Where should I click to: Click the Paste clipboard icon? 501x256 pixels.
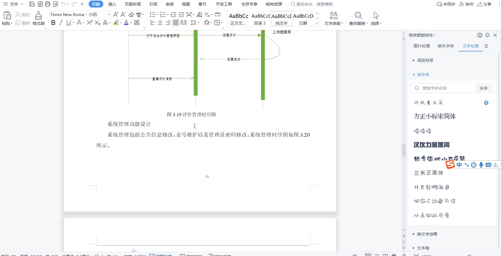click(7, 15)
